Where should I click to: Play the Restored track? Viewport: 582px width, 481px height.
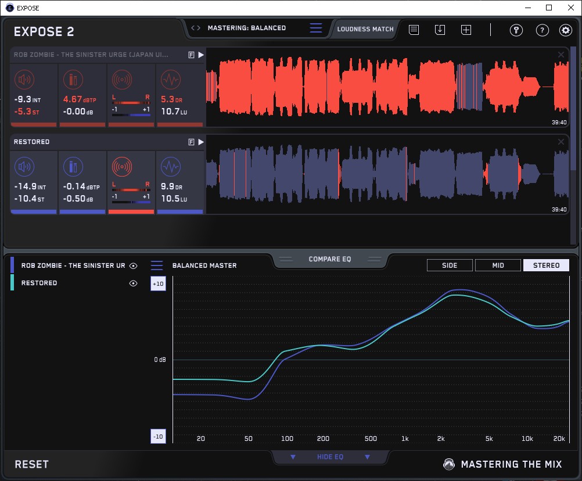click(x=201, y=142)
